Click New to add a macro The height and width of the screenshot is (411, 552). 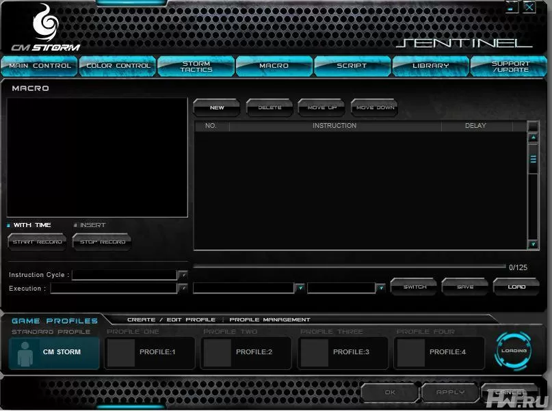coord(217,107)
